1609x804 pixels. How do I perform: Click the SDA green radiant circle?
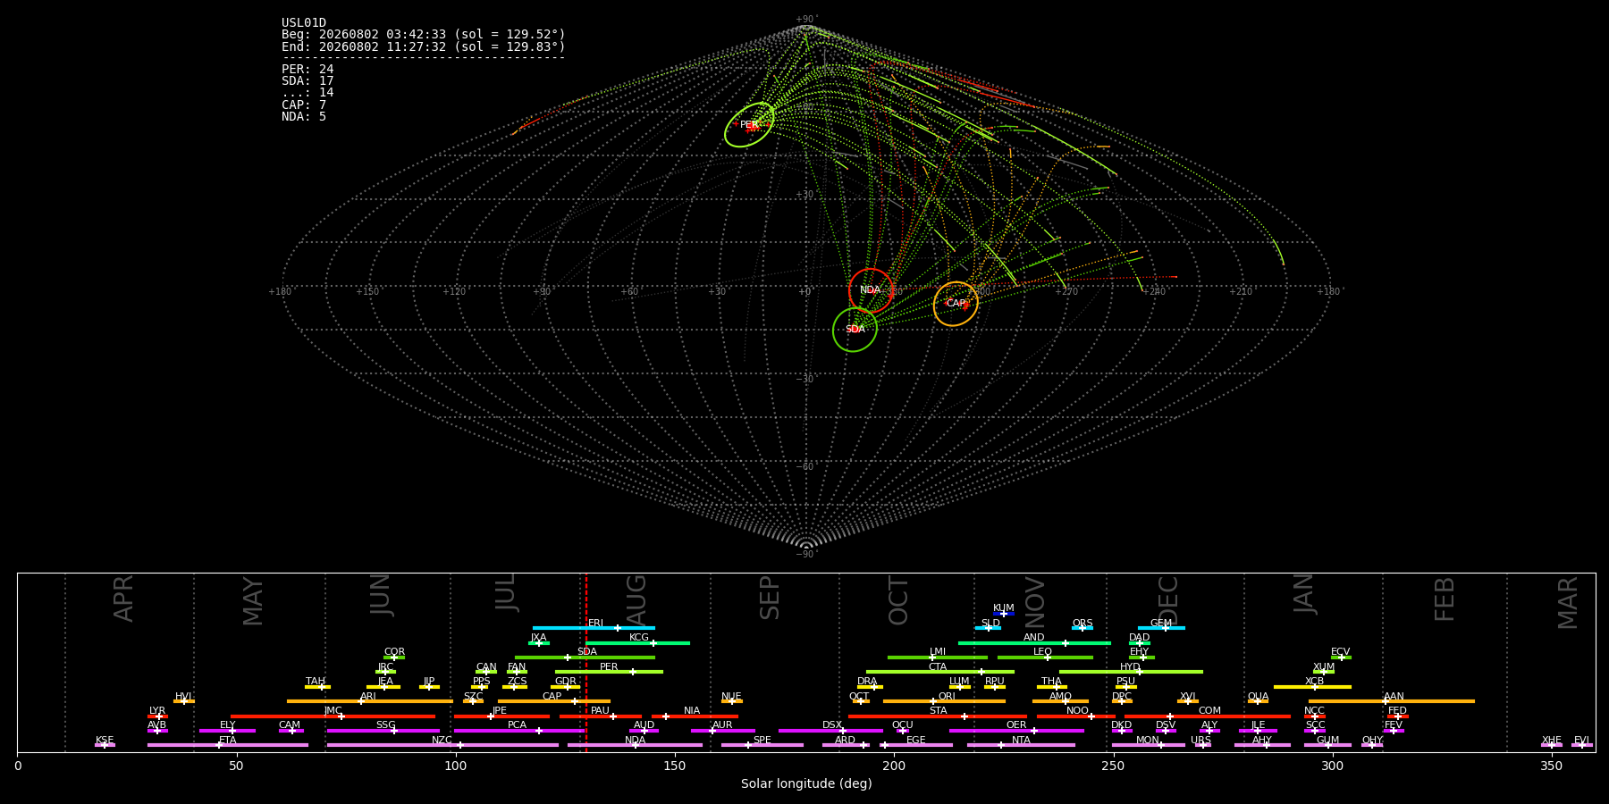(855, 330)
